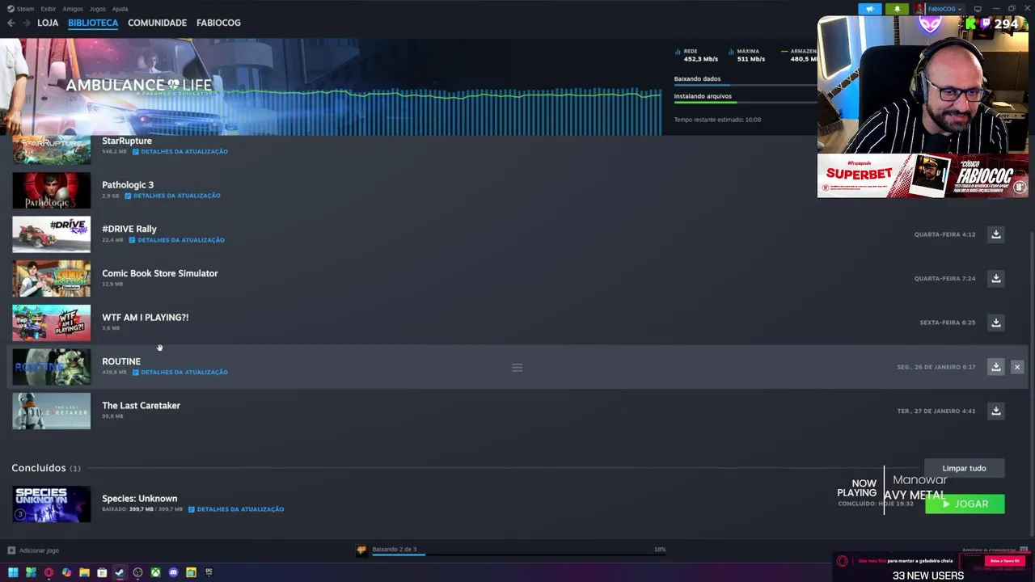Image resolution: width=1035 pixels, height=582 pixels.
Task: Click the download bar game icon
Action: coord(361,550)
